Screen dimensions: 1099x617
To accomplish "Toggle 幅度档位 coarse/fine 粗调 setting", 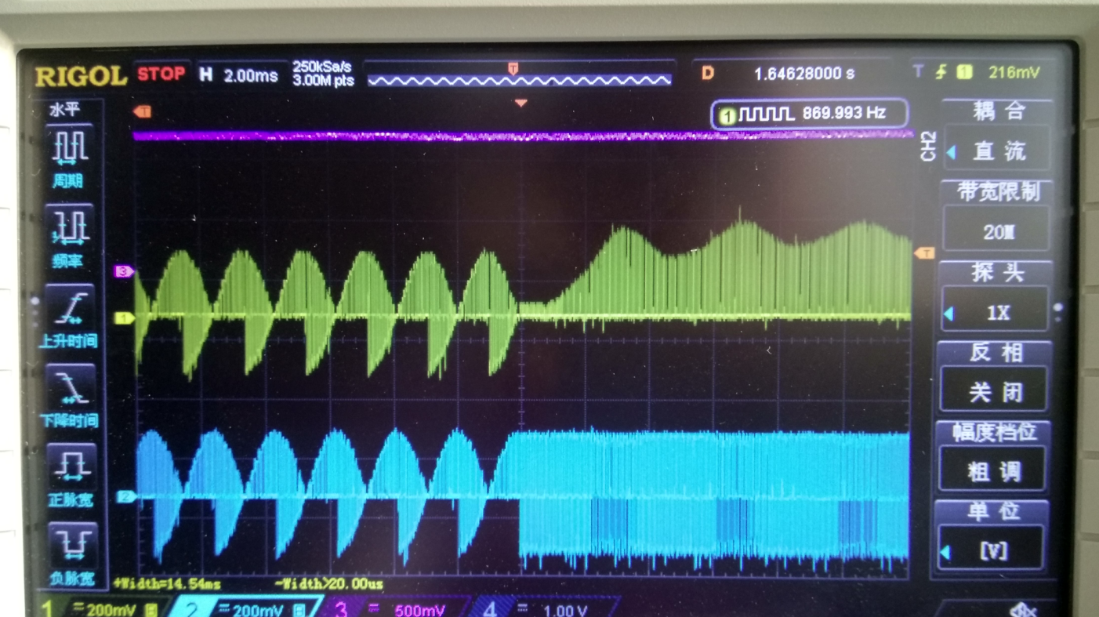I will coord(993,470).
